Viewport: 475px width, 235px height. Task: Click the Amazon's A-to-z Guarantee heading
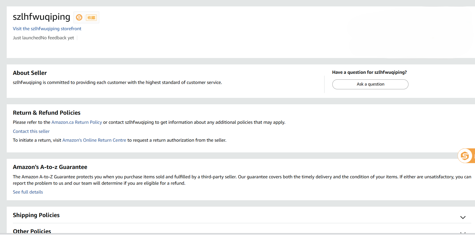tap(50, 167)
